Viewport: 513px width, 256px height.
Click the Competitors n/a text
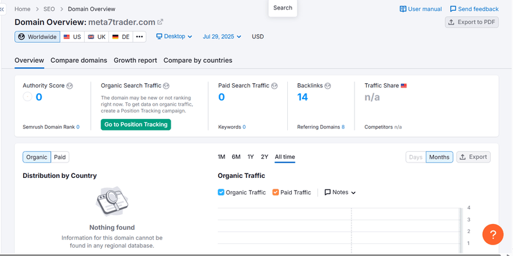pos(383,127)
